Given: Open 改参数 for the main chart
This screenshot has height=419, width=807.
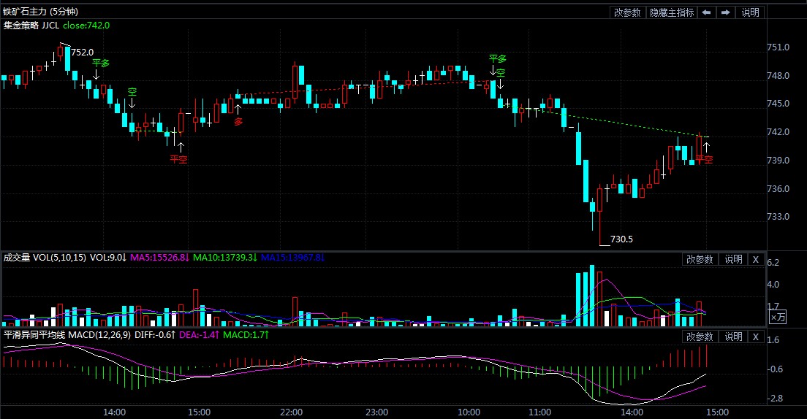Looking at the screenshot, I should point(627,12).
